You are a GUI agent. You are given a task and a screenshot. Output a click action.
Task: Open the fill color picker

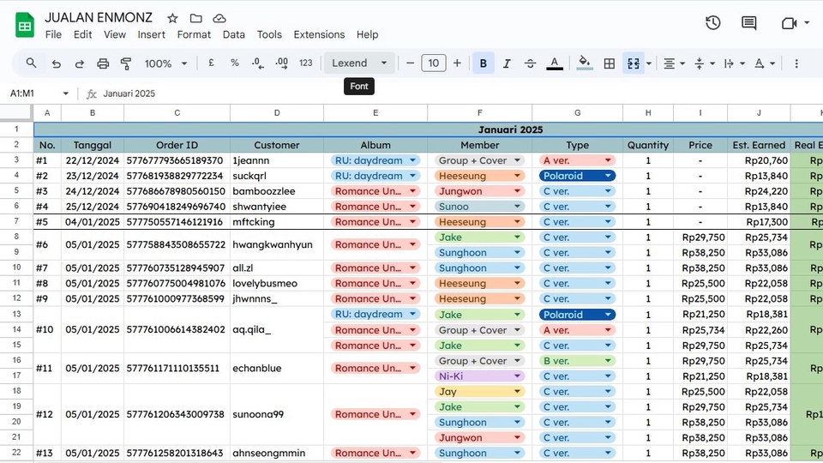[x=585, y=63]
